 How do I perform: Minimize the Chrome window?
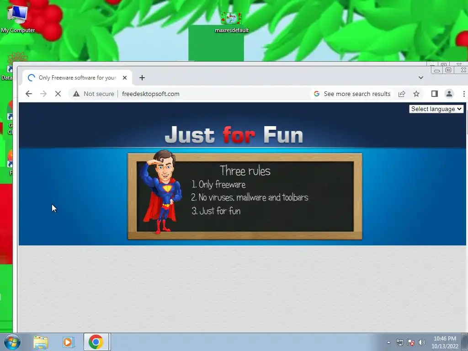point(436,70)
